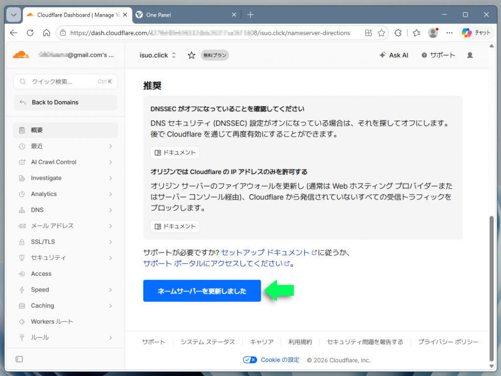Open Copilot チャット button

coord(477,33)
